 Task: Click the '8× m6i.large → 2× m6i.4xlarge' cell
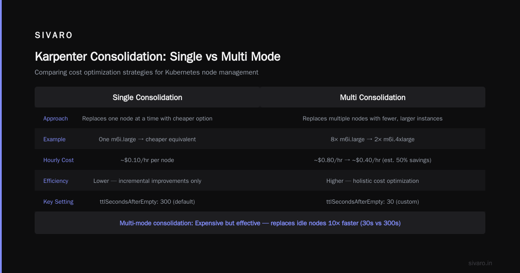(373, 139)
